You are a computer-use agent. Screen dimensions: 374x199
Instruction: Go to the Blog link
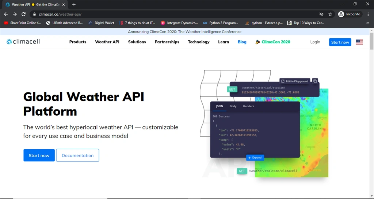point(242,42)
